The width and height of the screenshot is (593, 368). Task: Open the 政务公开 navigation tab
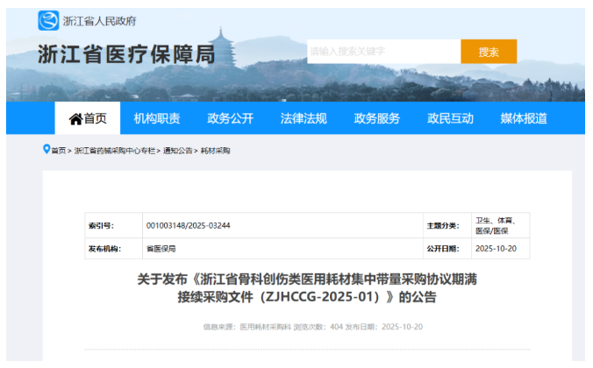(230, 119)
